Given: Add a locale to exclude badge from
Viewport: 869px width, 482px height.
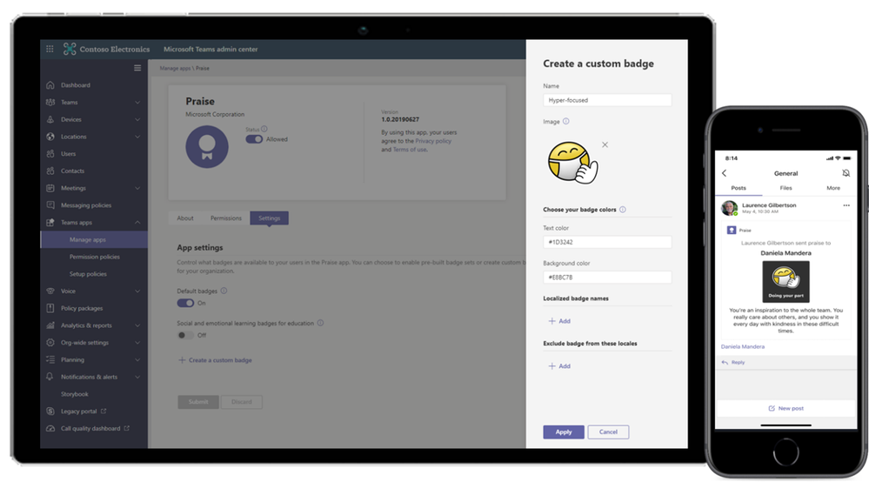Looking at the screenshot, I should (x=559, y=365).
